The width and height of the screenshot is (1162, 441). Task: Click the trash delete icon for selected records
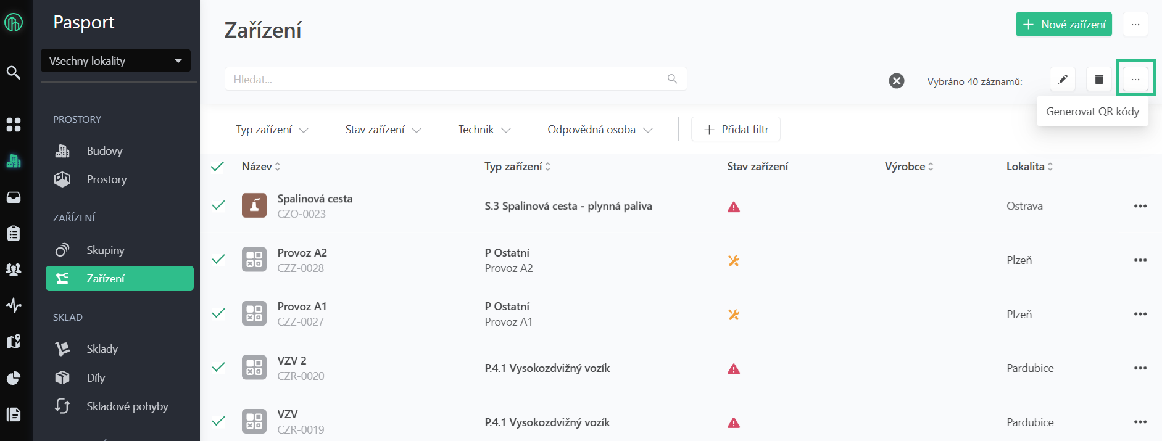(x=1098, y=80)
